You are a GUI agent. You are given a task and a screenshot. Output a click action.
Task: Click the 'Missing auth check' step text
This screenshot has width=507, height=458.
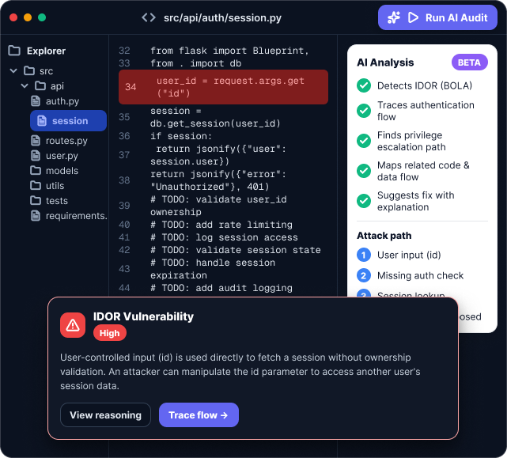(x=420, y=275)
